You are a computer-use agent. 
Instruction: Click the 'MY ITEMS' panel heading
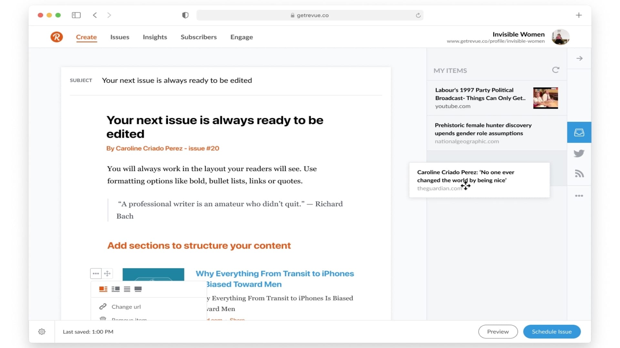tap(450, 71)
